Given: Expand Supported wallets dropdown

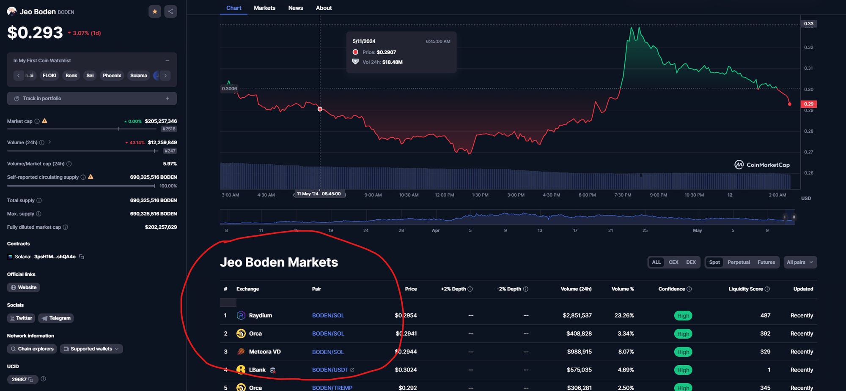Looking at the screenshot, I should coord(91,349).
